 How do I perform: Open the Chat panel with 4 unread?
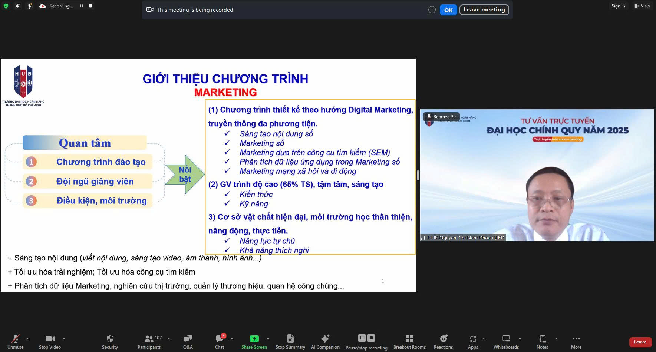(220, 342)
